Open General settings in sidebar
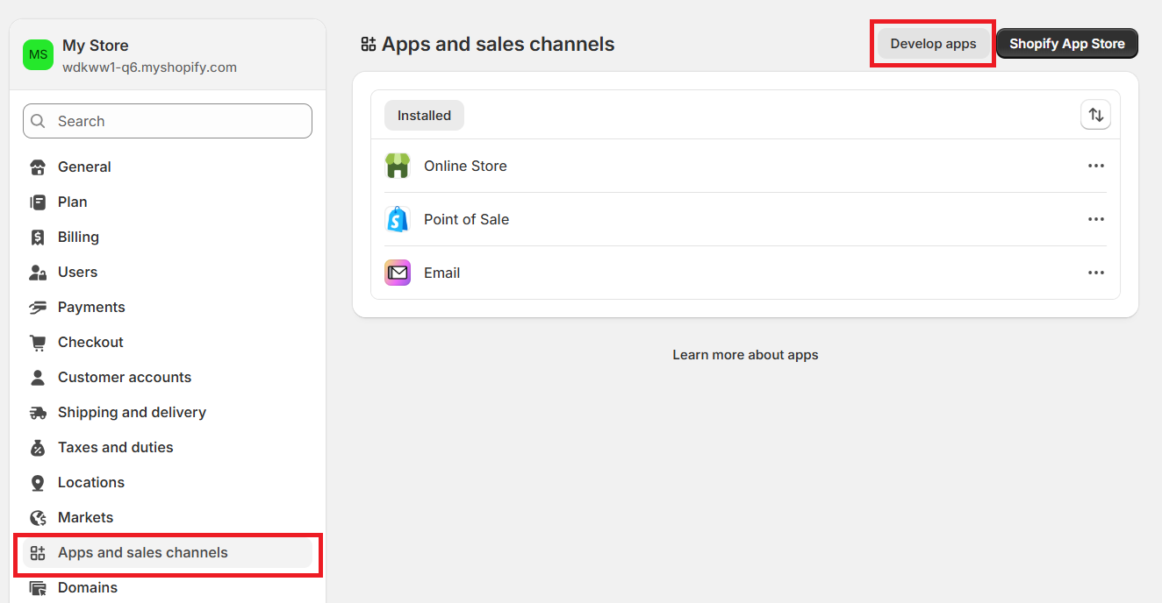The image size is (1162, 603). coord(84,167)
